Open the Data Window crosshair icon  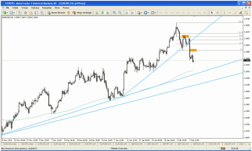25,12
